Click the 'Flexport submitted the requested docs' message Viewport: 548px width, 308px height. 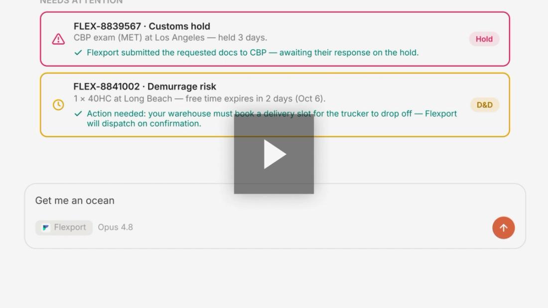pos(253,52)
